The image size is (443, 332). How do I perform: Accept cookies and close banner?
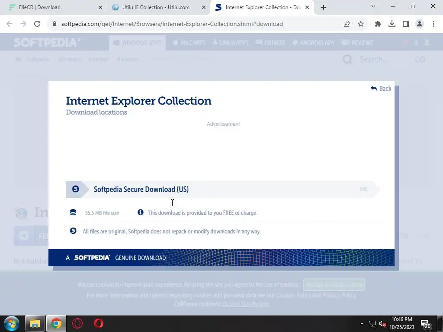[334, 284]
